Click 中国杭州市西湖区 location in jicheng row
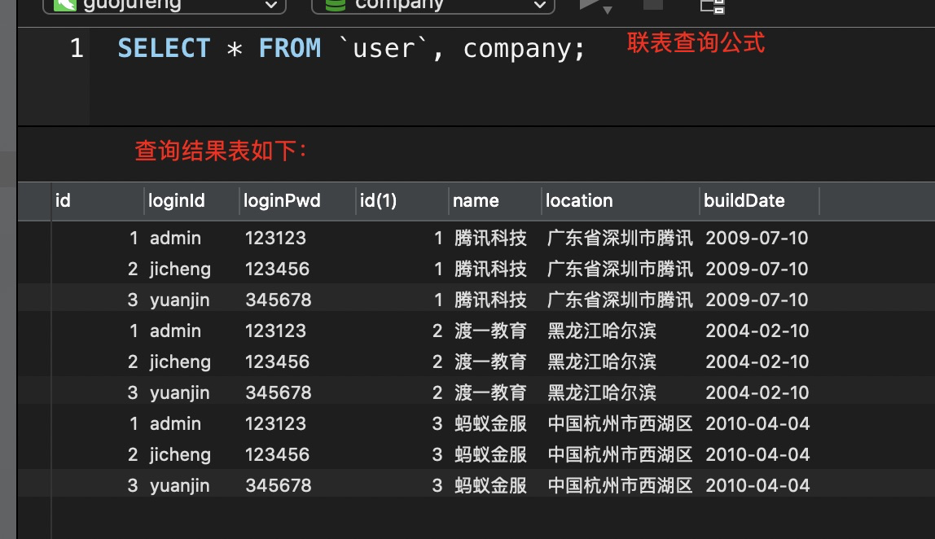 pos(620,455)
